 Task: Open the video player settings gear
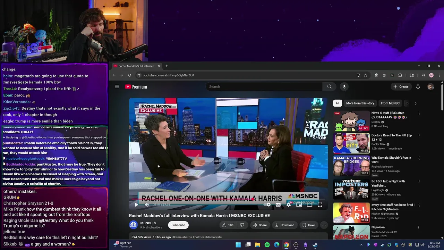click(x=288, y=205)
